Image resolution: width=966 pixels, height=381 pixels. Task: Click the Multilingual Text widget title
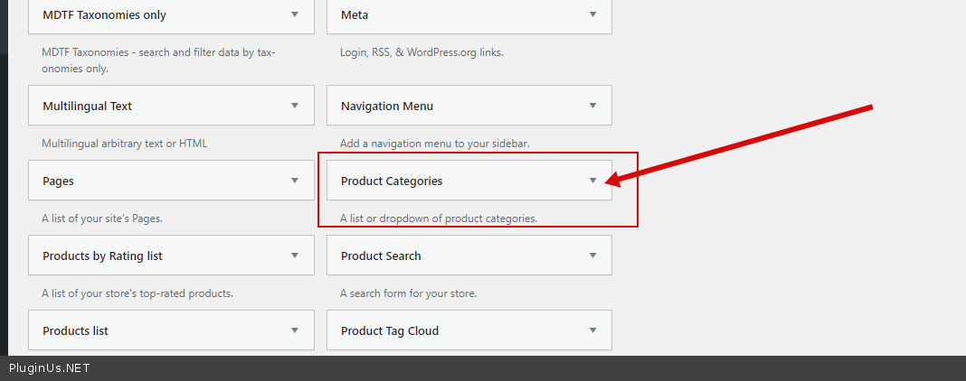pos(87,106)
